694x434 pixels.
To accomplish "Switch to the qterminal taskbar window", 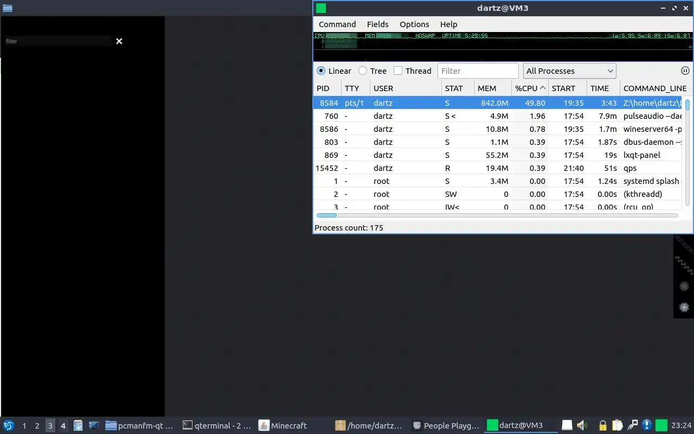I will pos(217,425).
